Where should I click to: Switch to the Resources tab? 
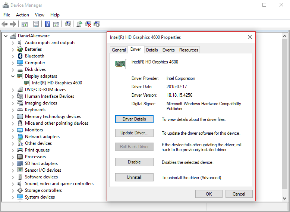(189, 50)
